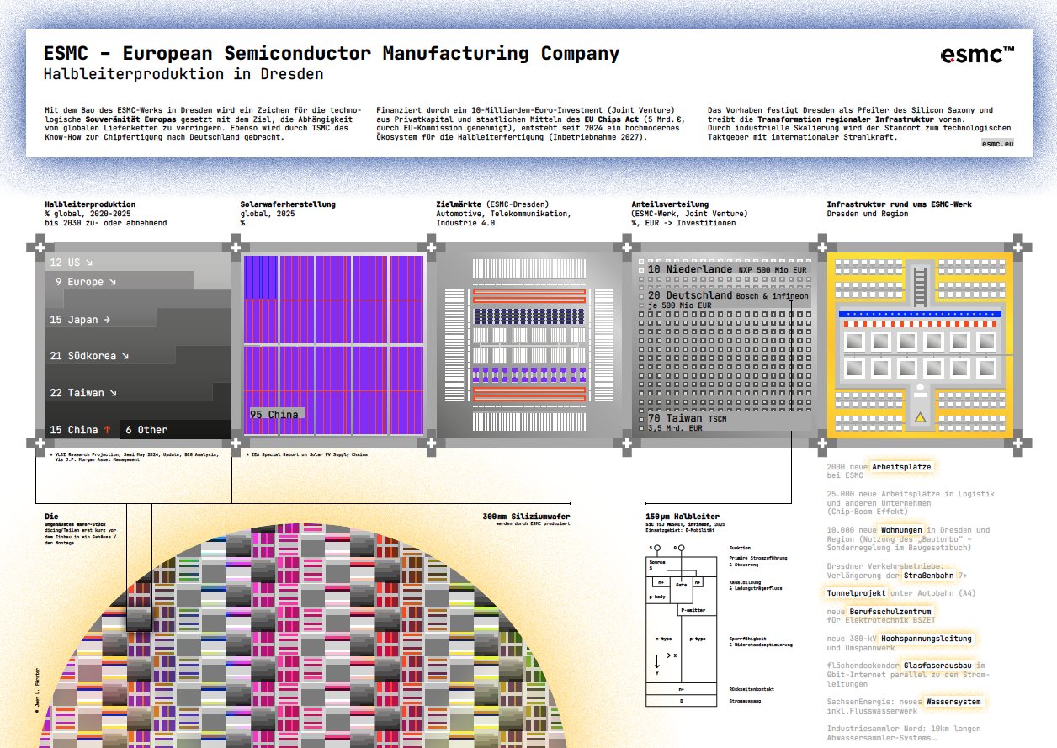Click the IEA Special Report footnote
1057x748 pixels.
point(305,454)
